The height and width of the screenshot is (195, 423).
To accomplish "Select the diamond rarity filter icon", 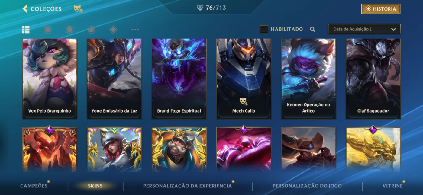I will [113, 30].
